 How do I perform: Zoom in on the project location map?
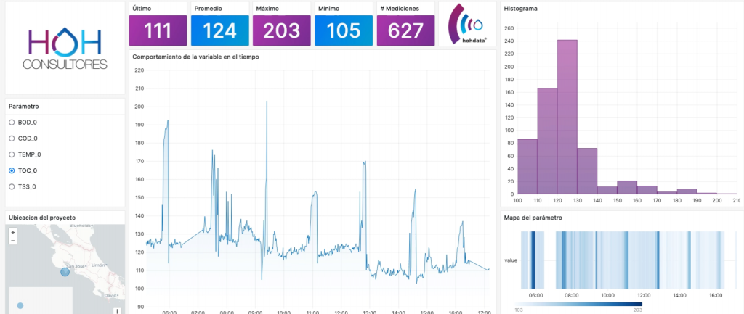click(13, 232)
